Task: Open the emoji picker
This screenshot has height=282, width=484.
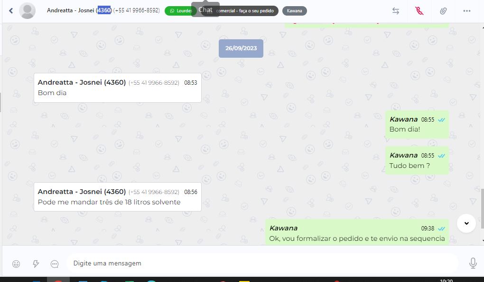Action: pyautogui.click(x=16, y=264)
